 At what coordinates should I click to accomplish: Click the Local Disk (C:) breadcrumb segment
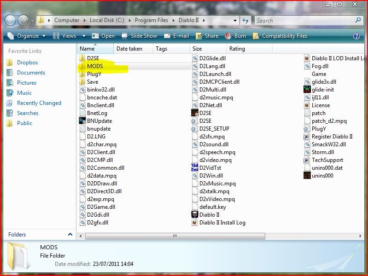107,20
